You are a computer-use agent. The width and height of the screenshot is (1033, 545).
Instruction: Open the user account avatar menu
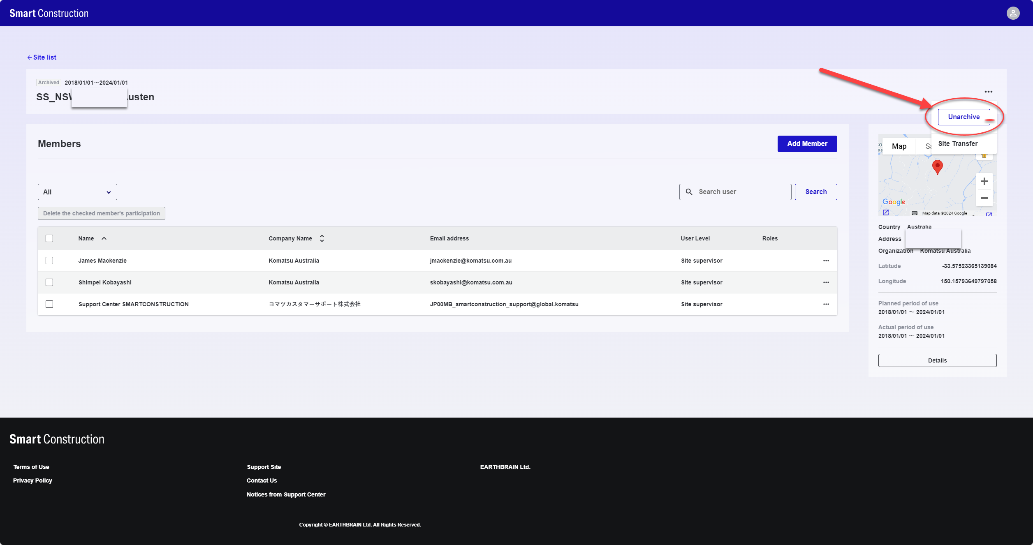tap(1013, 13)
